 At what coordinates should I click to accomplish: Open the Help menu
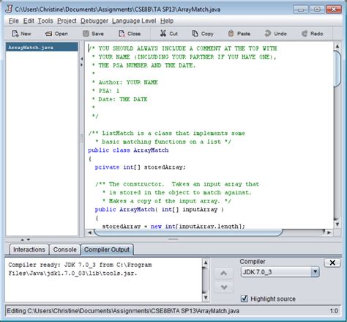coord(167,21)
